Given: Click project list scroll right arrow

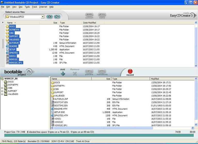Looking at the screenshot, I should [x=193, y=128].
